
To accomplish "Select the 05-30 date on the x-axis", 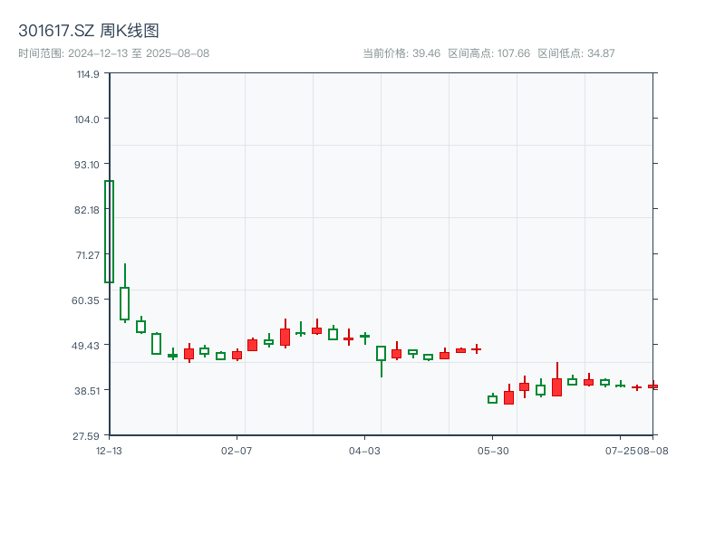I will pyautogui.click(x=492, y=450).
